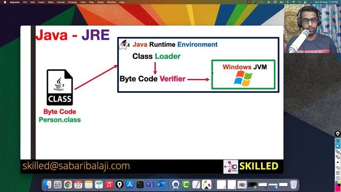This screenshot has width=341, height=192.
Task: Open Calendar from the dock
Action: pos(78,185)
